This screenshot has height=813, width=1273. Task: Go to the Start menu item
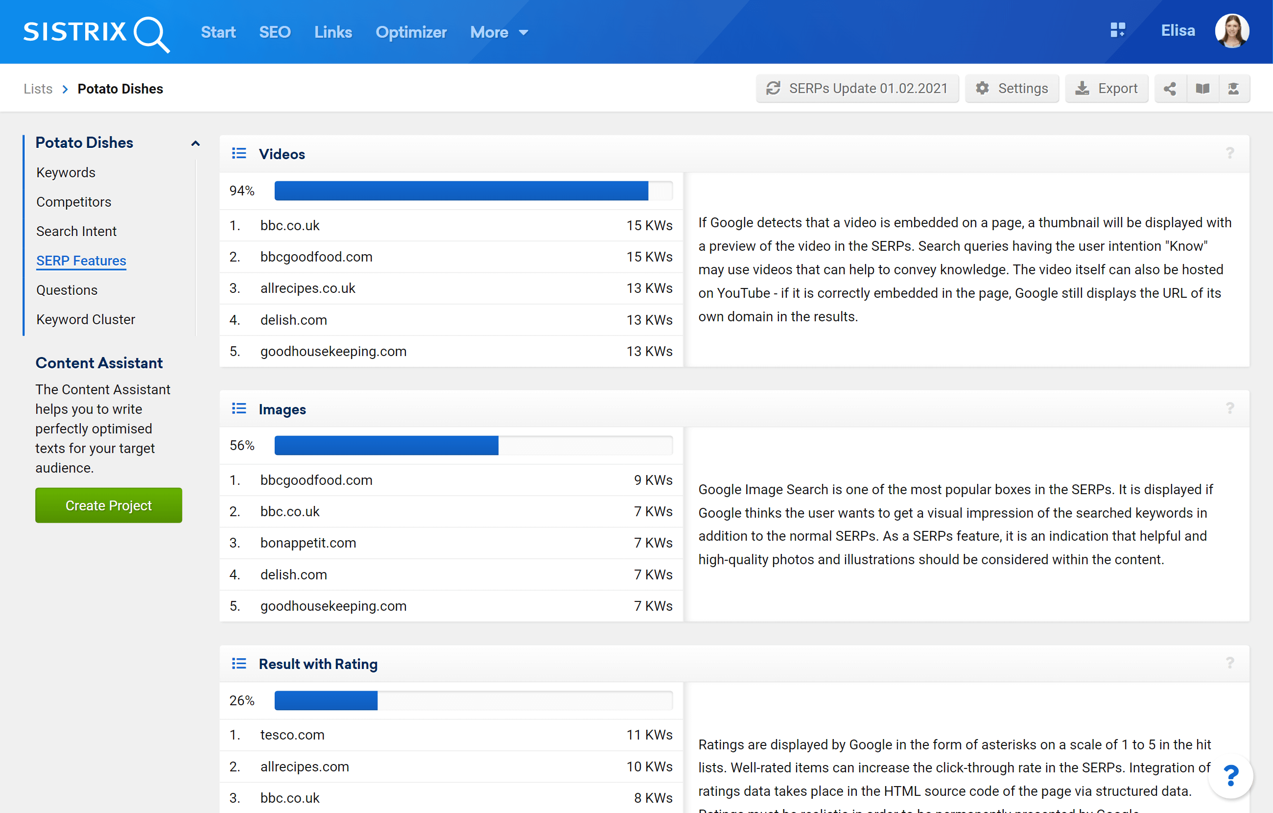(x=218, y=32)
